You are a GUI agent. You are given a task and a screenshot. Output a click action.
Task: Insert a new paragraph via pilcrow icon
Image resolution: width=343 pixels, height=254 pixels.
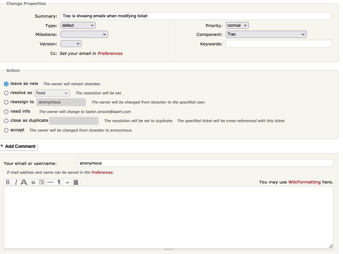tap(59, 182)
